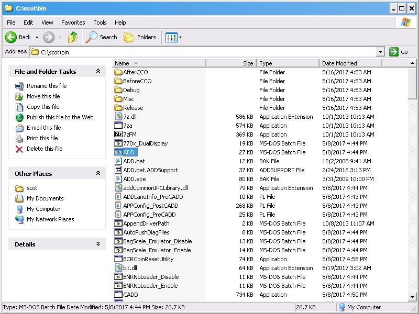This screenshot has width=419, height=314.
Task: Select the BNRNoLoader_Disable file name
Action: coord(151,277)
